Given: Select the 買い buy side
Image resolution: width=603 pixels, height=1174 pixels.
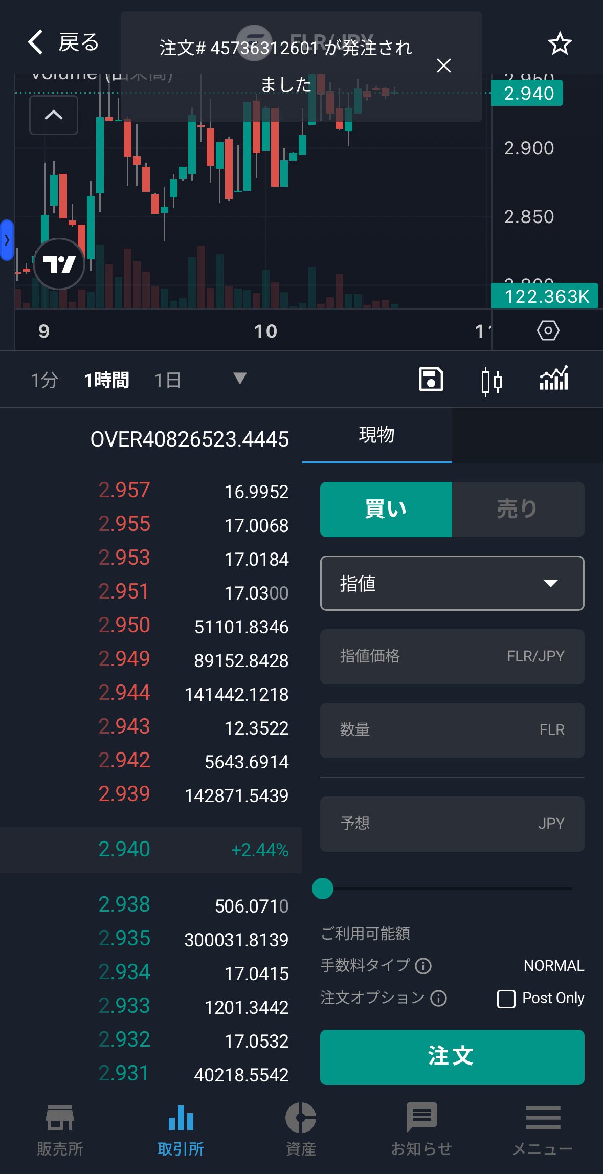Looking at the screenshot, I should point(386,510).
